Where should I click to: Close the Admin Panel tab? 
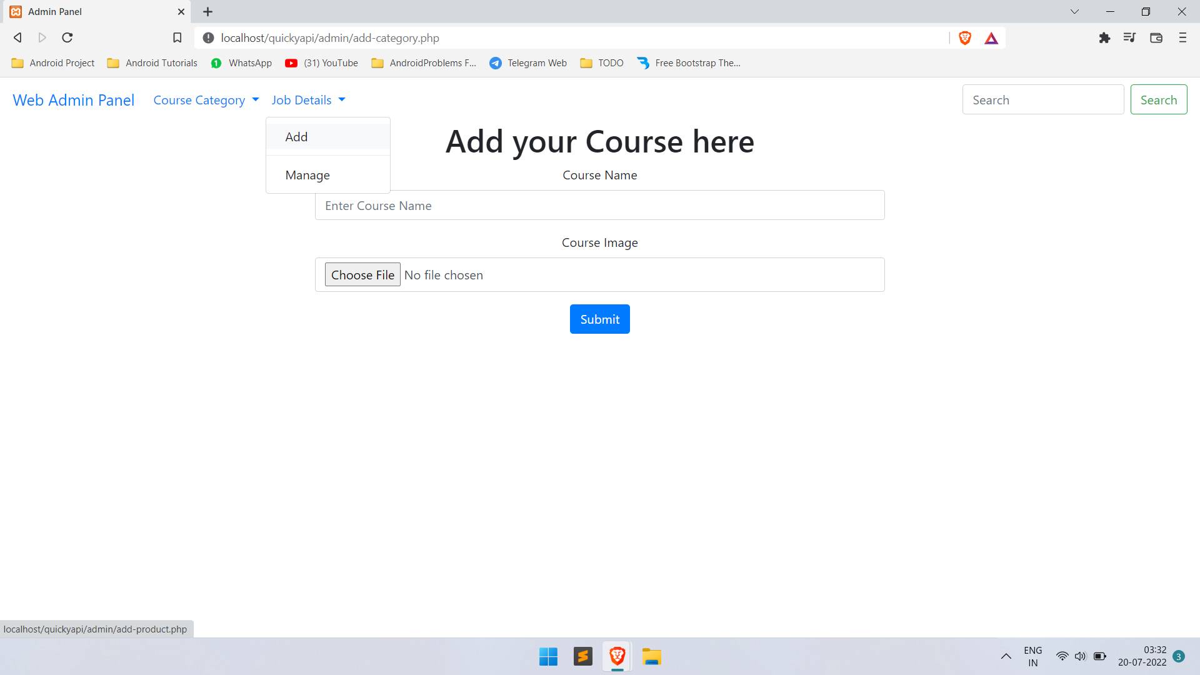pos(181,11)
